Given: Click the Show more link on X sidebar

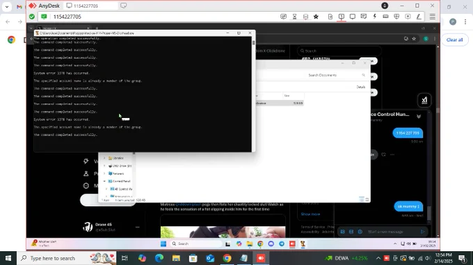Looking at the screenshot, I should point(310,214).
